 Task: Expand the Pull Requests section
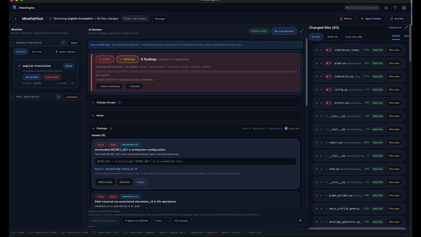pos(13,97)
